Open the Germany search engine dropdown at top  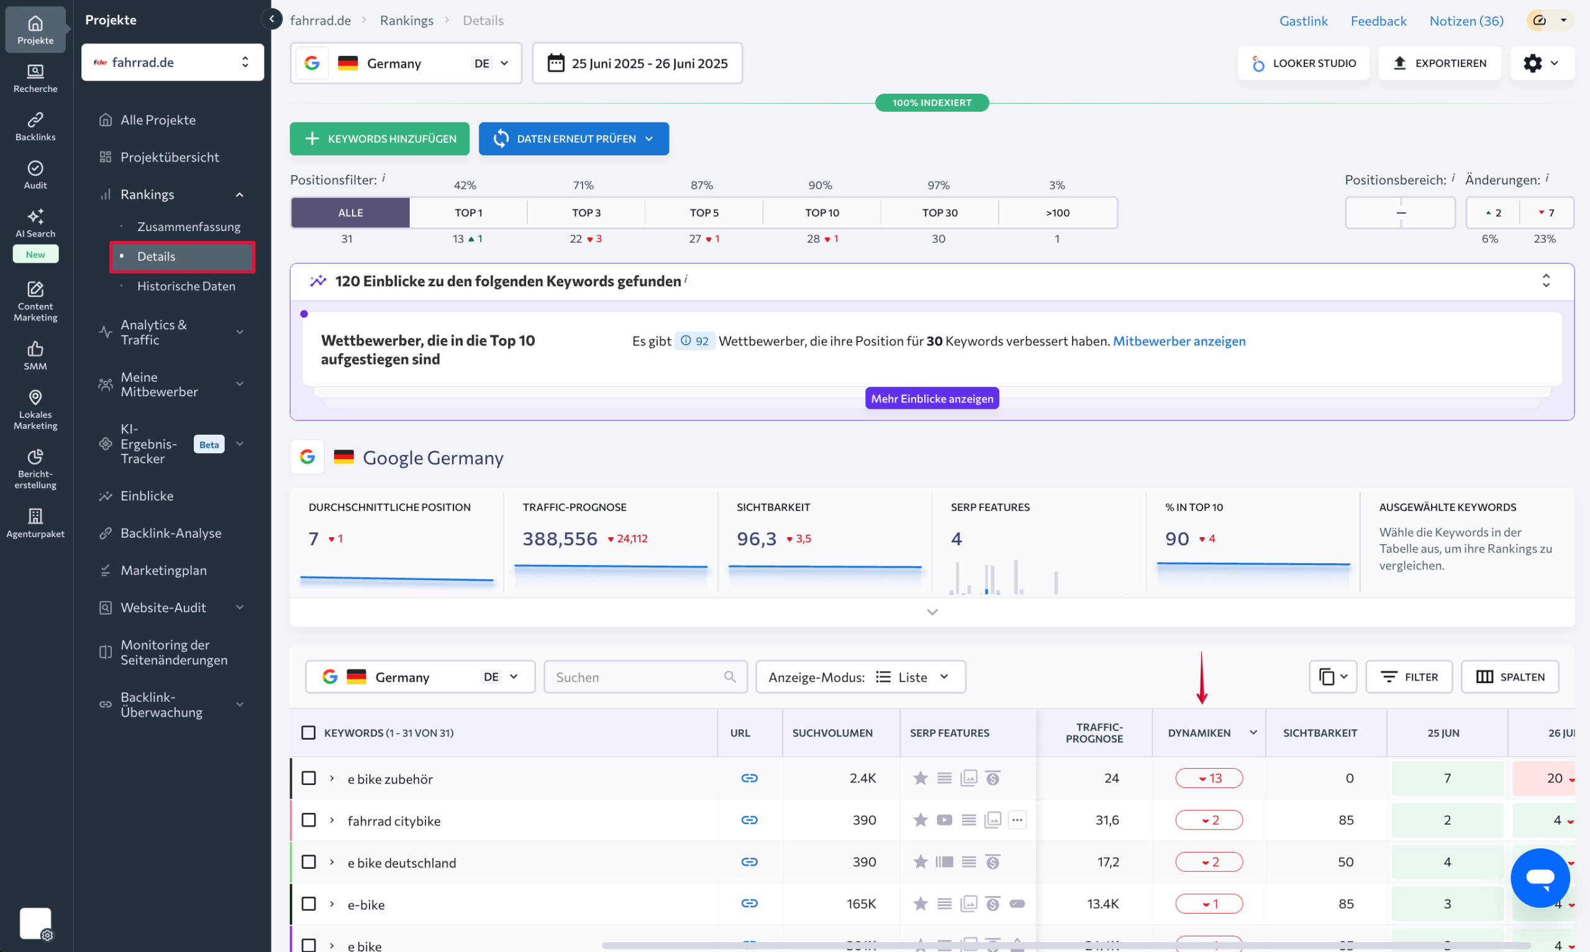click(x=406, y=63)
